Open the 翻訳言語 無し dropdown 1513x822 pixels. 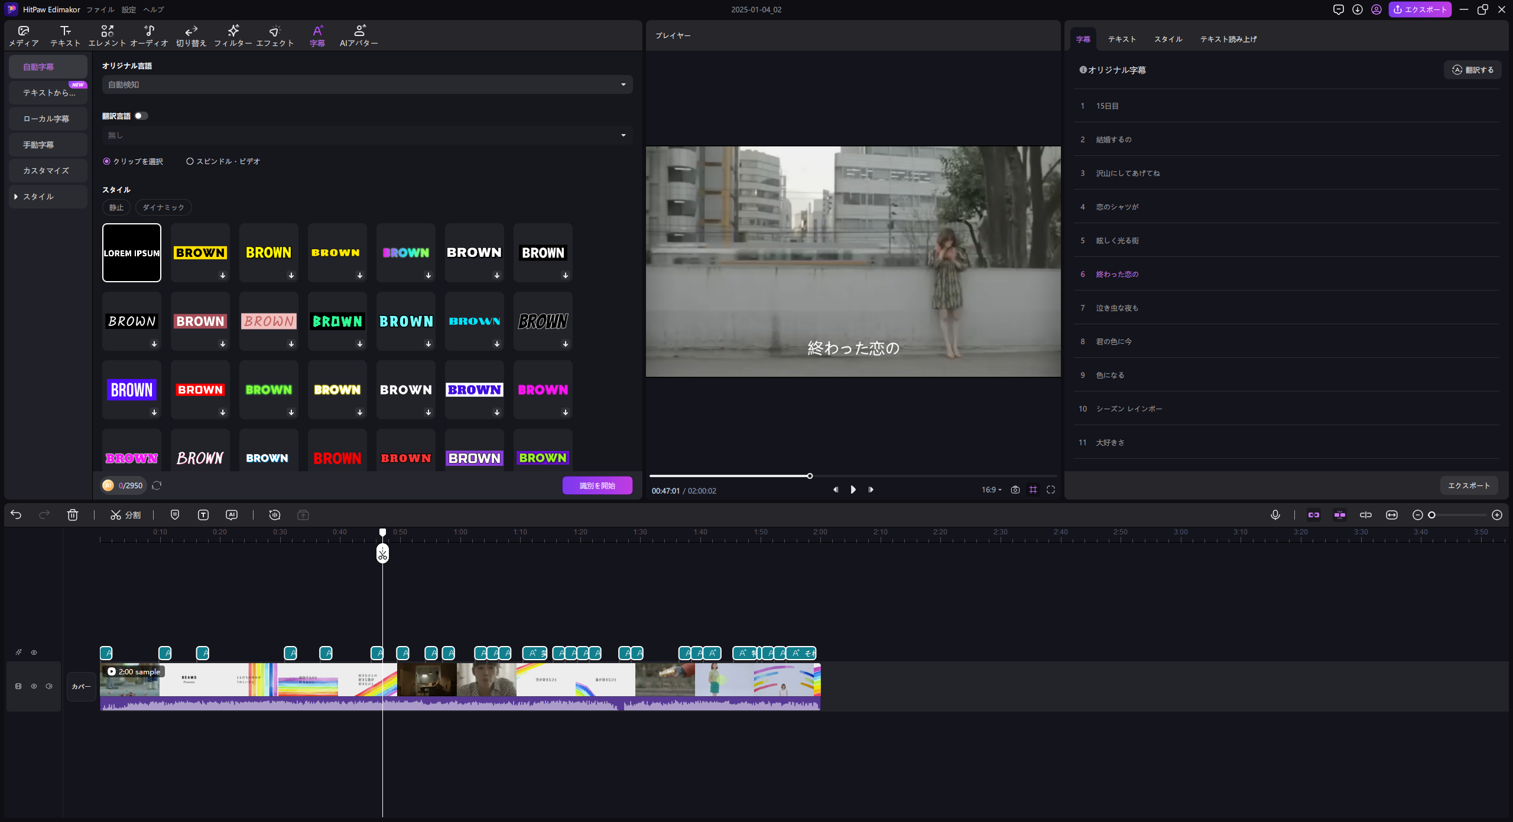367,135
